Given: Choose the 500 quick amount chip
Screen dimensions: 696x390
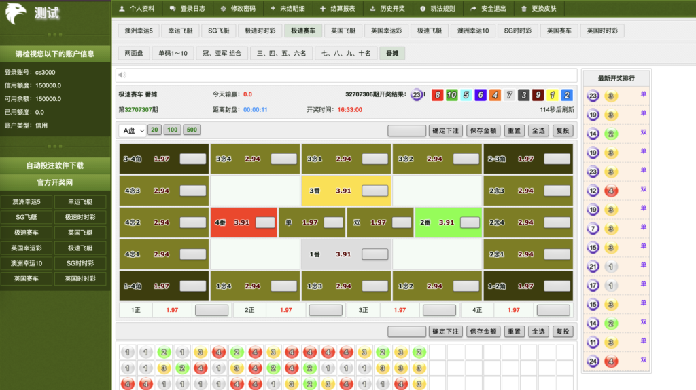Looking at the screenshot, I should 192,130.
